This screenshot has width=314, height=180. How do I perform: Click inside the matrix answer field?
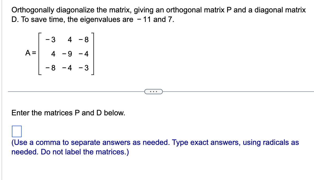16,131
